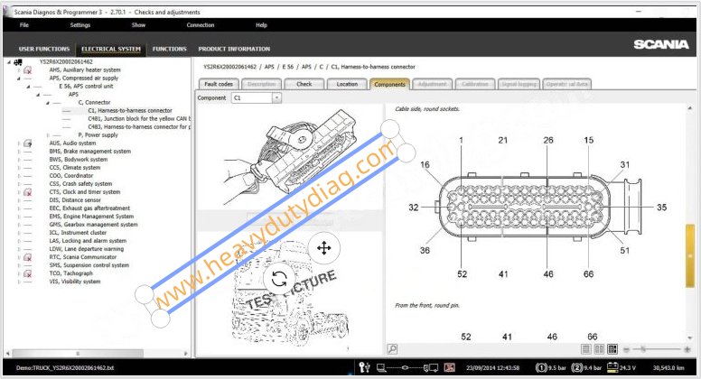Open the Component C1 dropdown
701x379 pixels.
tap(276, 97)
